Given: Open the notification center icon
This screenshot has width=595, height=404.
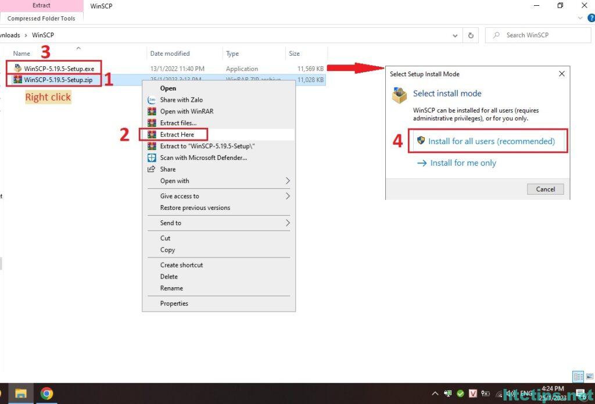Looking at the screenshot, I should 580,394.
